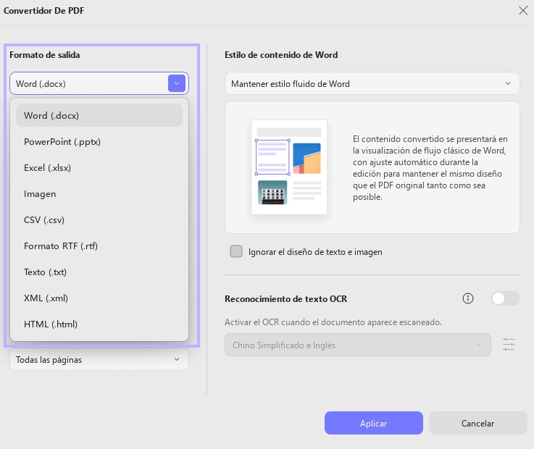Image resolution: width=534 pixels, height=449 pixels.
Task: Select Word (.docx) from the format list
Action: click(x=99, y=115)
